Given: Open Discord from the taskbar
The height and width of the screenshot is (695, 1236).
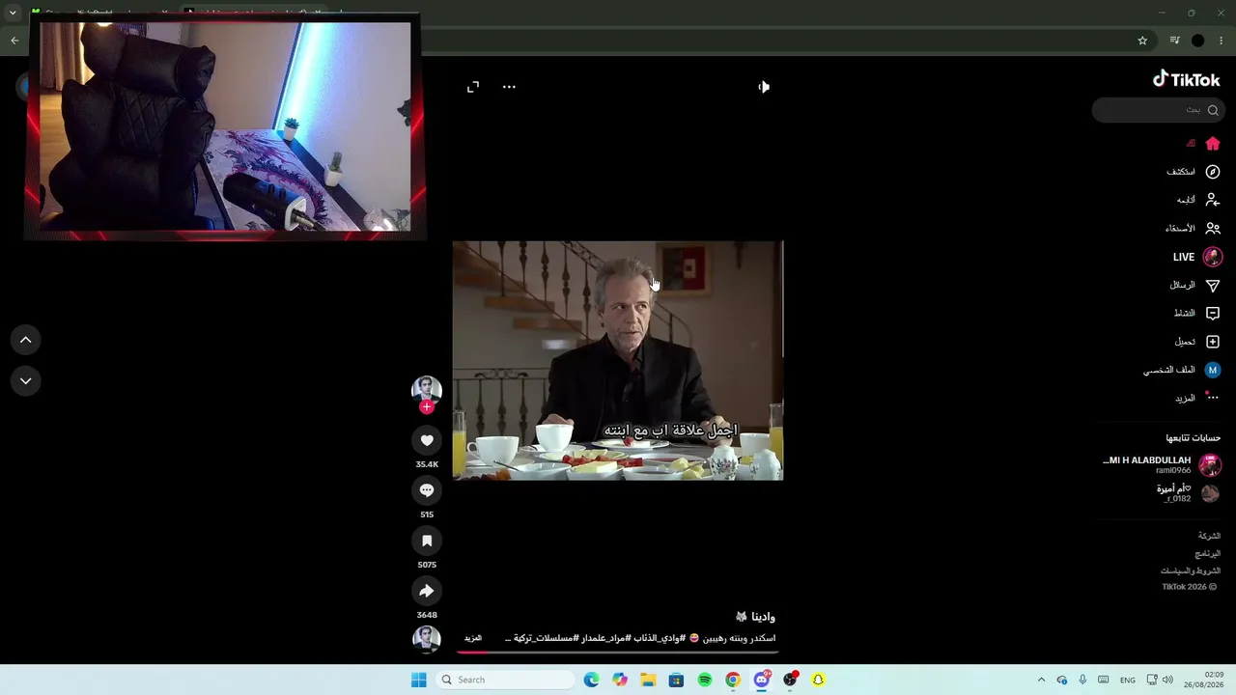Looking at the screenshot, I should pyautogui.click(x=762, y=680).
